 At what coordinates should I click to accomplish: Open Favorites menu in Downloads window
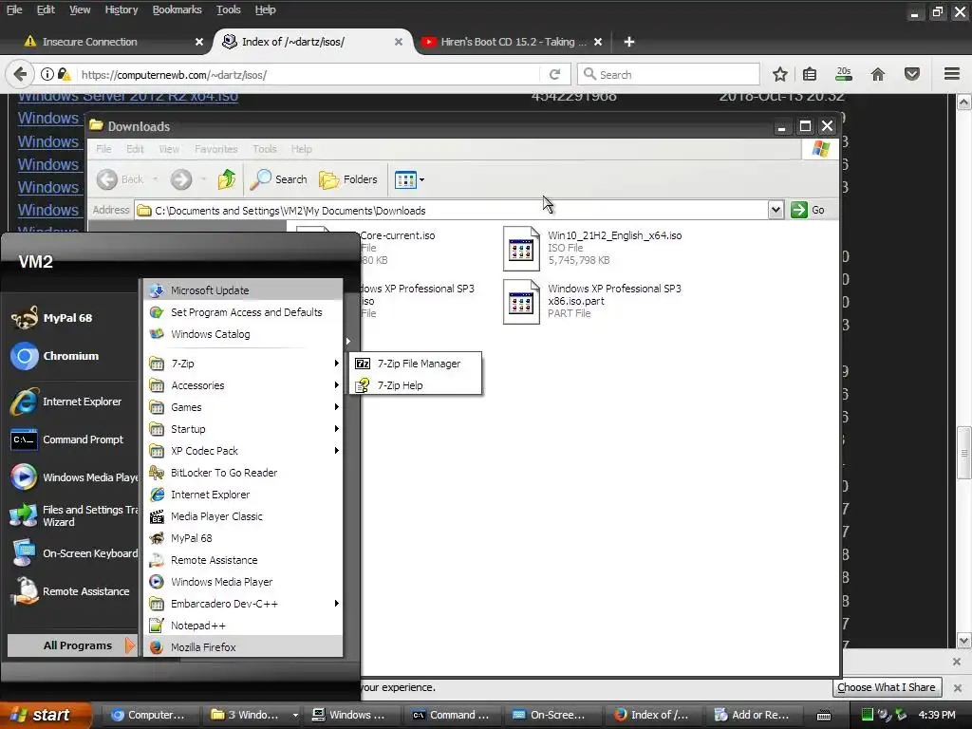[x=215, y=149]
